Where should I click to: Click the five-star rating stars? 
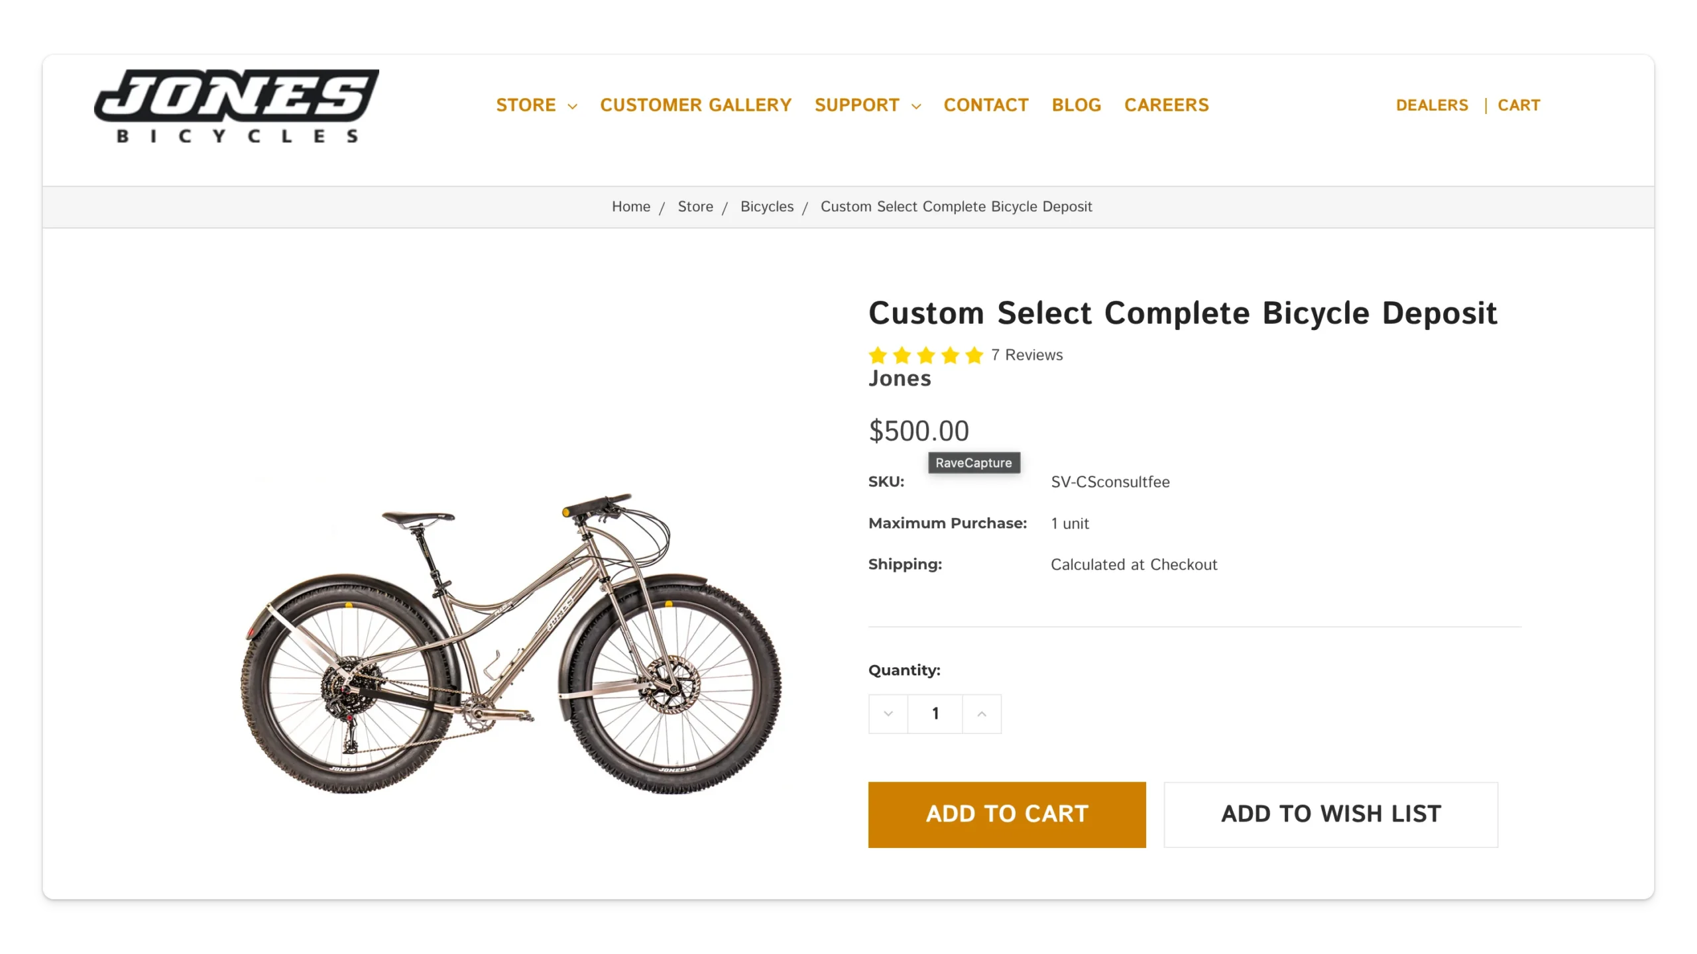tap(925, 355)
